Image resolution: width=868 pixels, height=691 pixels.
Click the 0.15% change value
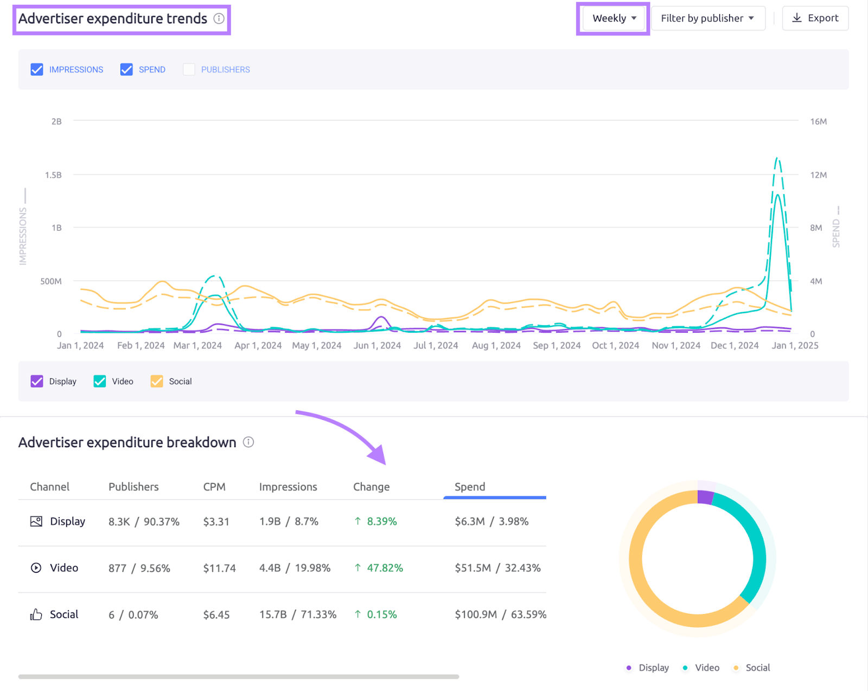[382, 615]
